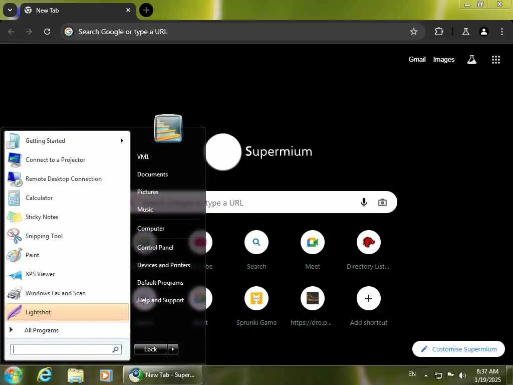This screenshot has height=385, width=513.
Task: Open Search Labs flask on page
Action: point(472,60)
